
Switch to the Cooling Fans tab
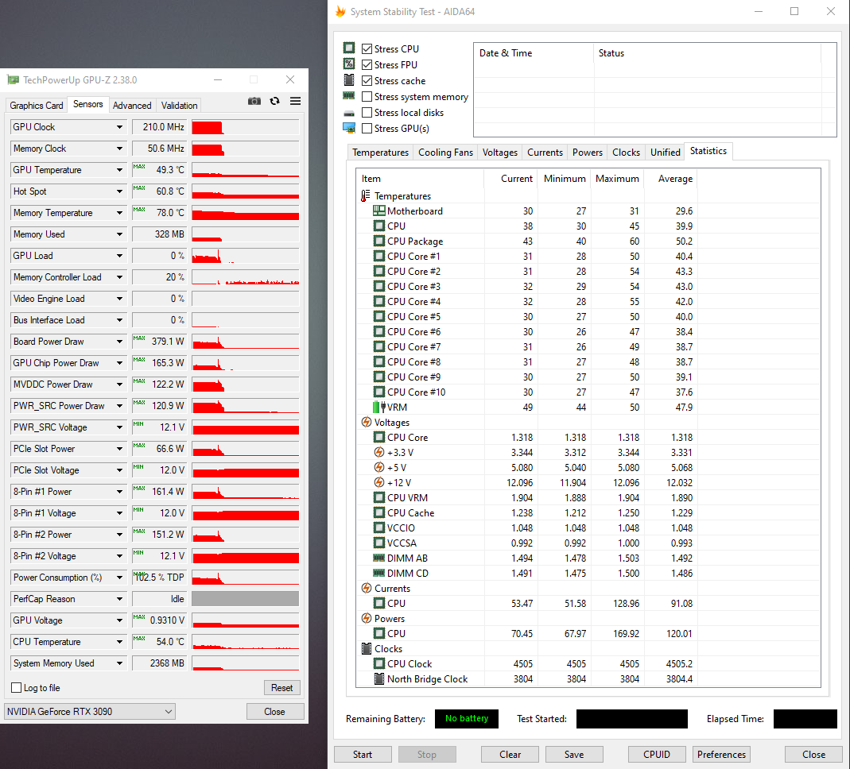pos(445,153)
